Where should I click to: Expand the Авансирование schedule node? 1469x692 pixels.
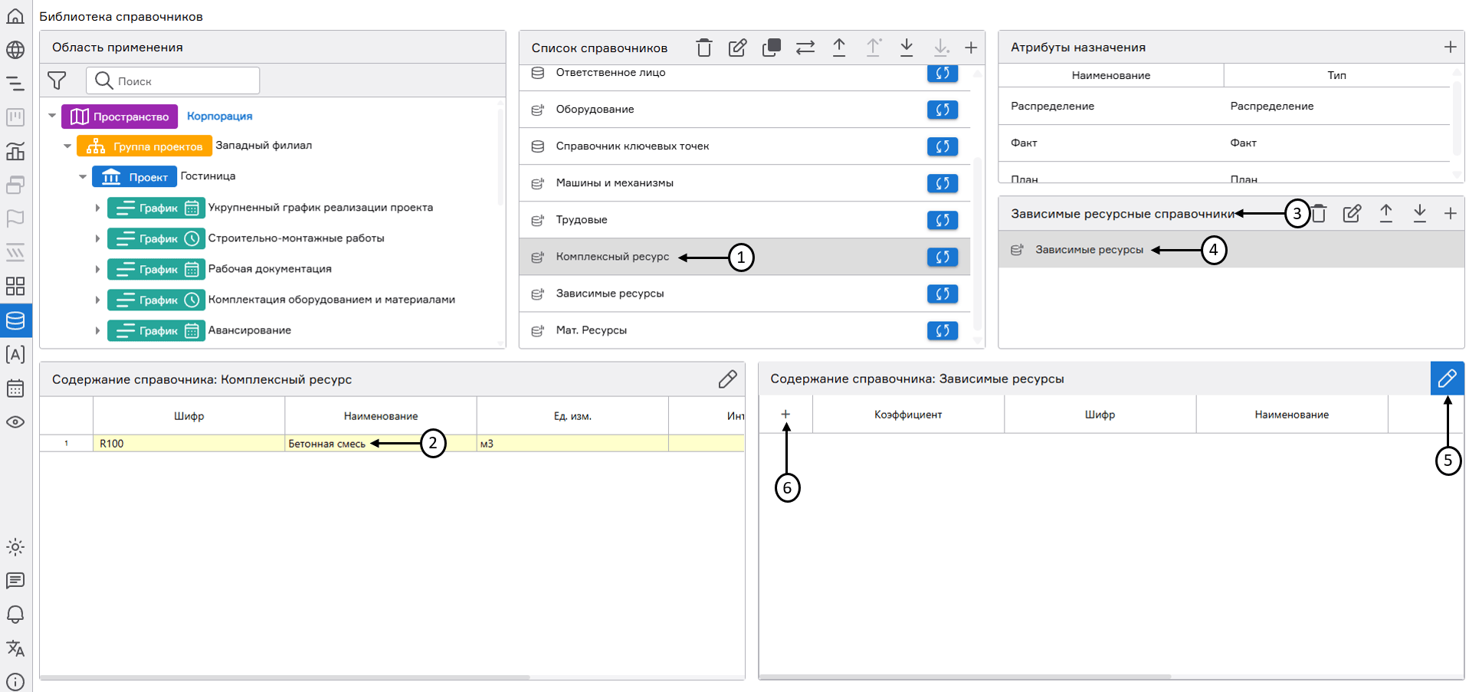[97, 331]
